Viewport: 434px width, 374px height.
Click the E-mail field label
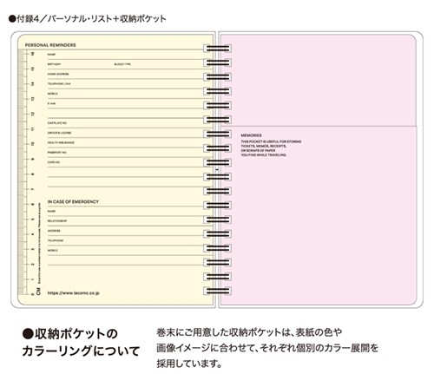[51, 103]
